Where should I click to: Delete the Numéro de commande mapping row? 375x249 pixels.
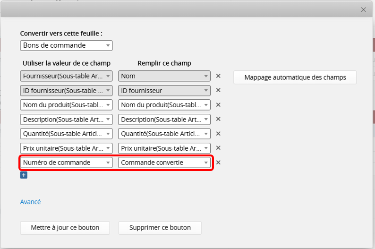tap(218, 163)
